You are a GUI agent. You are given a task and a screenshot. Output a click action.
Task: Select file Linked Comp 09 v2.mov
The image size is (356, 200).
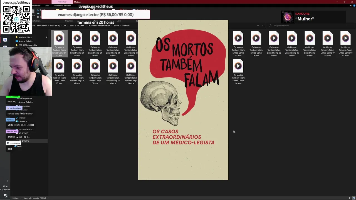pos(113,71)
